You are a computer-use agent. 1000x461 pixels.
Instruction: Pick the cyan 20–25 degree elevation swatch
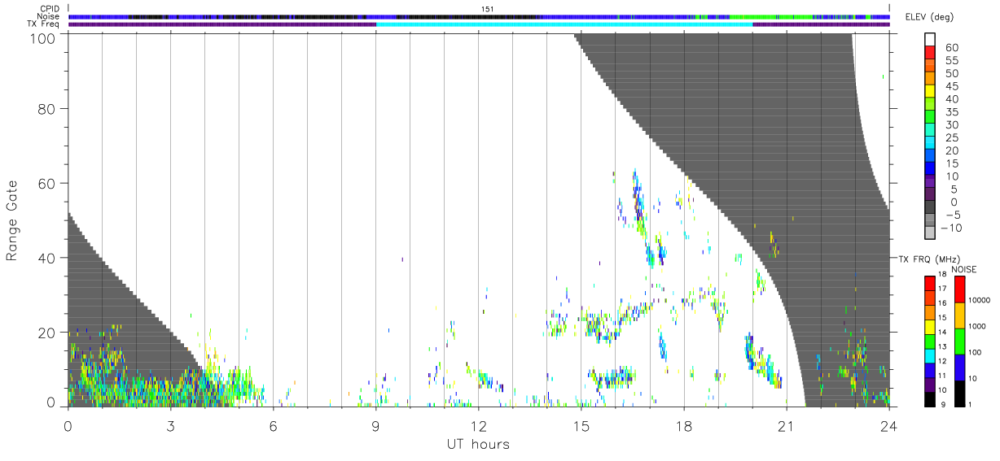932,144
